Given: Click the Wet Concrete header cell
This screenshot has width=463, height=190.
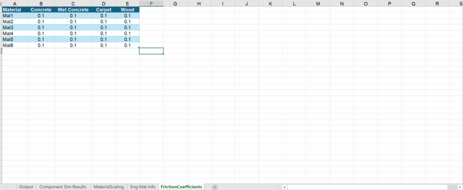Looking at the screenshot, I should pyautogui.click(x=73, y=9).
